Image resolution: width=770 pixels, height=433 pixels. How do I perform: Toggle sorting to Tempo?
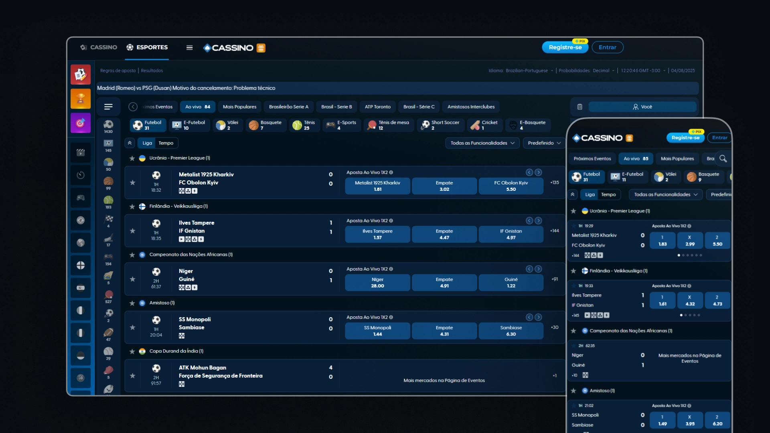point(166,143)
